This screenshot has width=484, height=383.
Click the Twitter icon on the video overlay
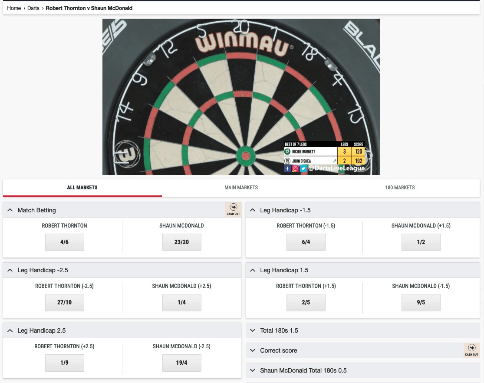point(303,168)
